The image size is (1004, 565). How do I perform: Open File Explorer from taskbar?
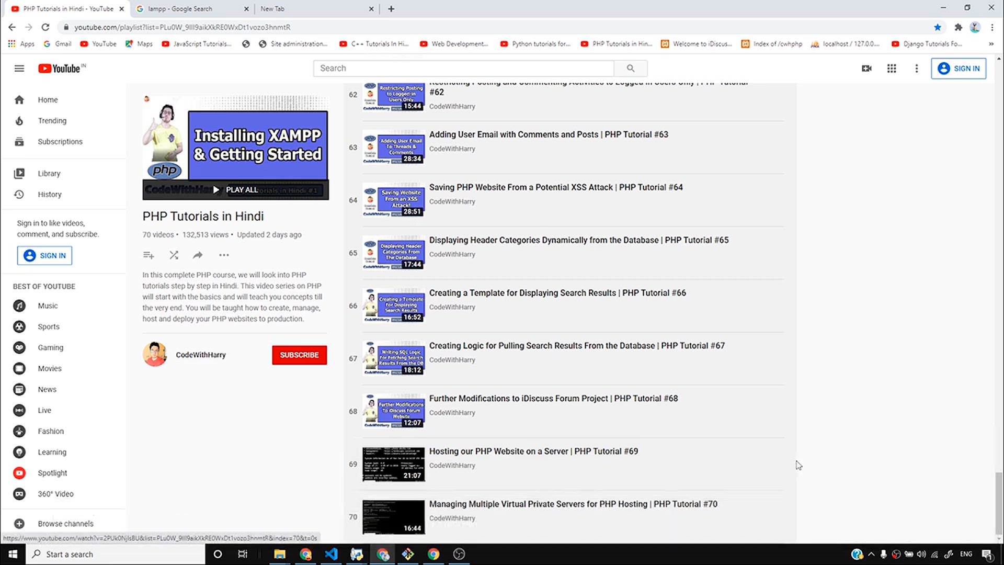[280, 554]
